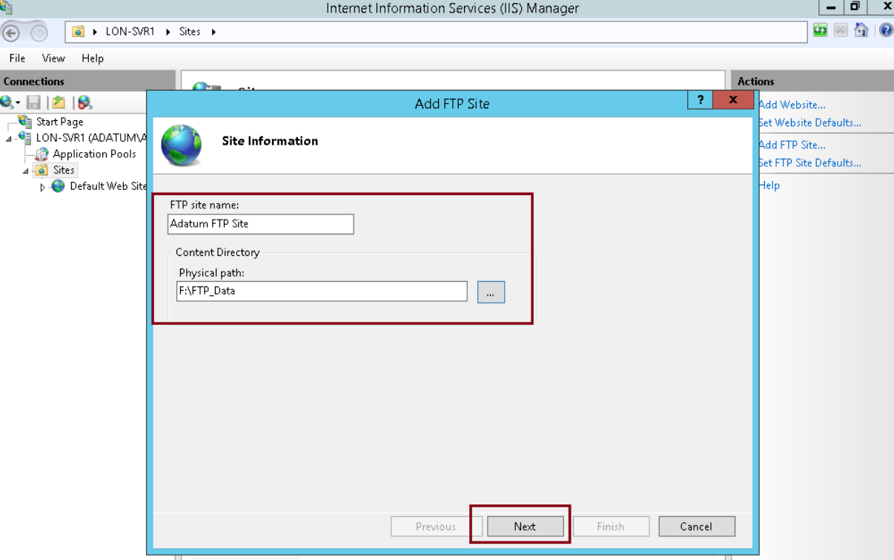Click the Cancel button in dialog
The width and height of the screenshot is (894, 560).
[696, 527]
